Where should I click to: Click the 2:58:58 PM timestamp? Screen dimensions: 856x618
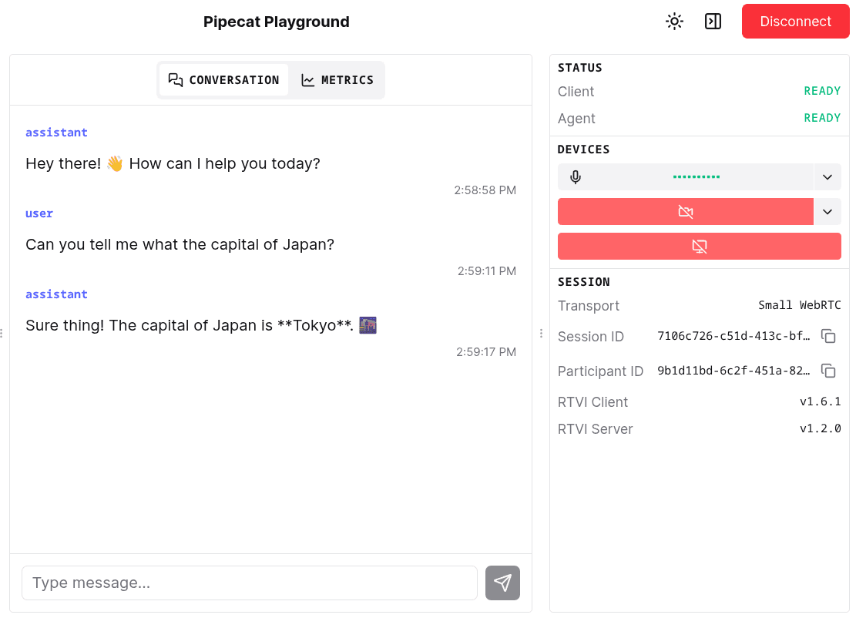click(485, 190)
